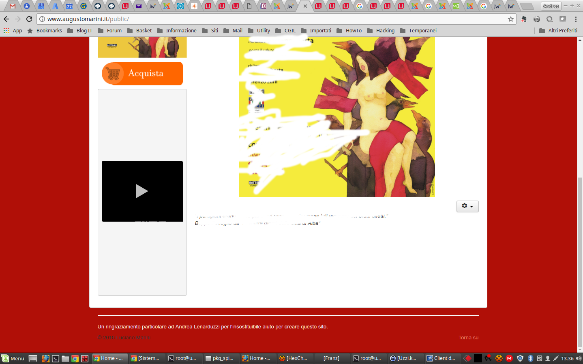Open the Hacking bookmarks folder
The width and height of the screenshot is (583, 364).
pos(381,31)
